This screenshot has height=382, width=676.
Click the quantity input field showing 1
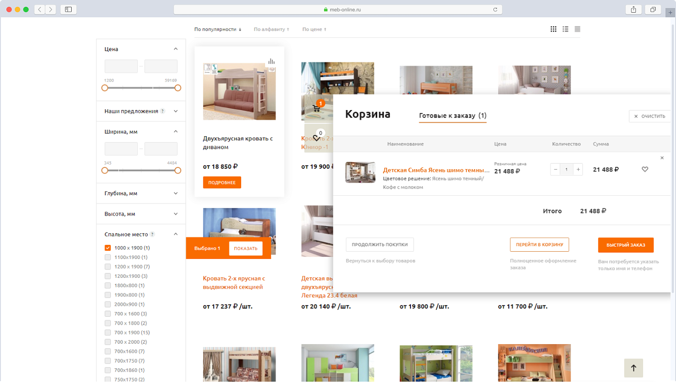[566, 169]
